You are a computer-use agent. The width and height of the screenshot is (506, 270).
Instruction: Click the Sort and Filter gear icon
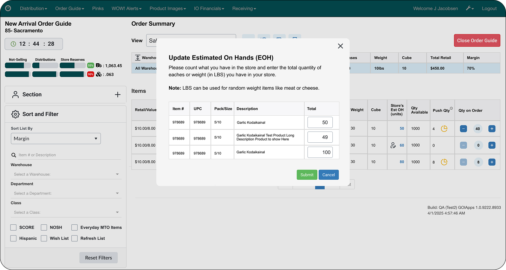click(15, 114)
